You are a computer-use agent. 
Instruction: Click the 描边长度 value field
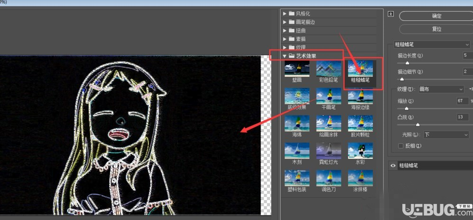468,55
